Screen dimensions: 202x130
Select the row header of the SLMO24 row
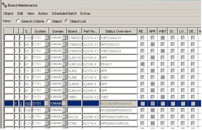(9, 64)
